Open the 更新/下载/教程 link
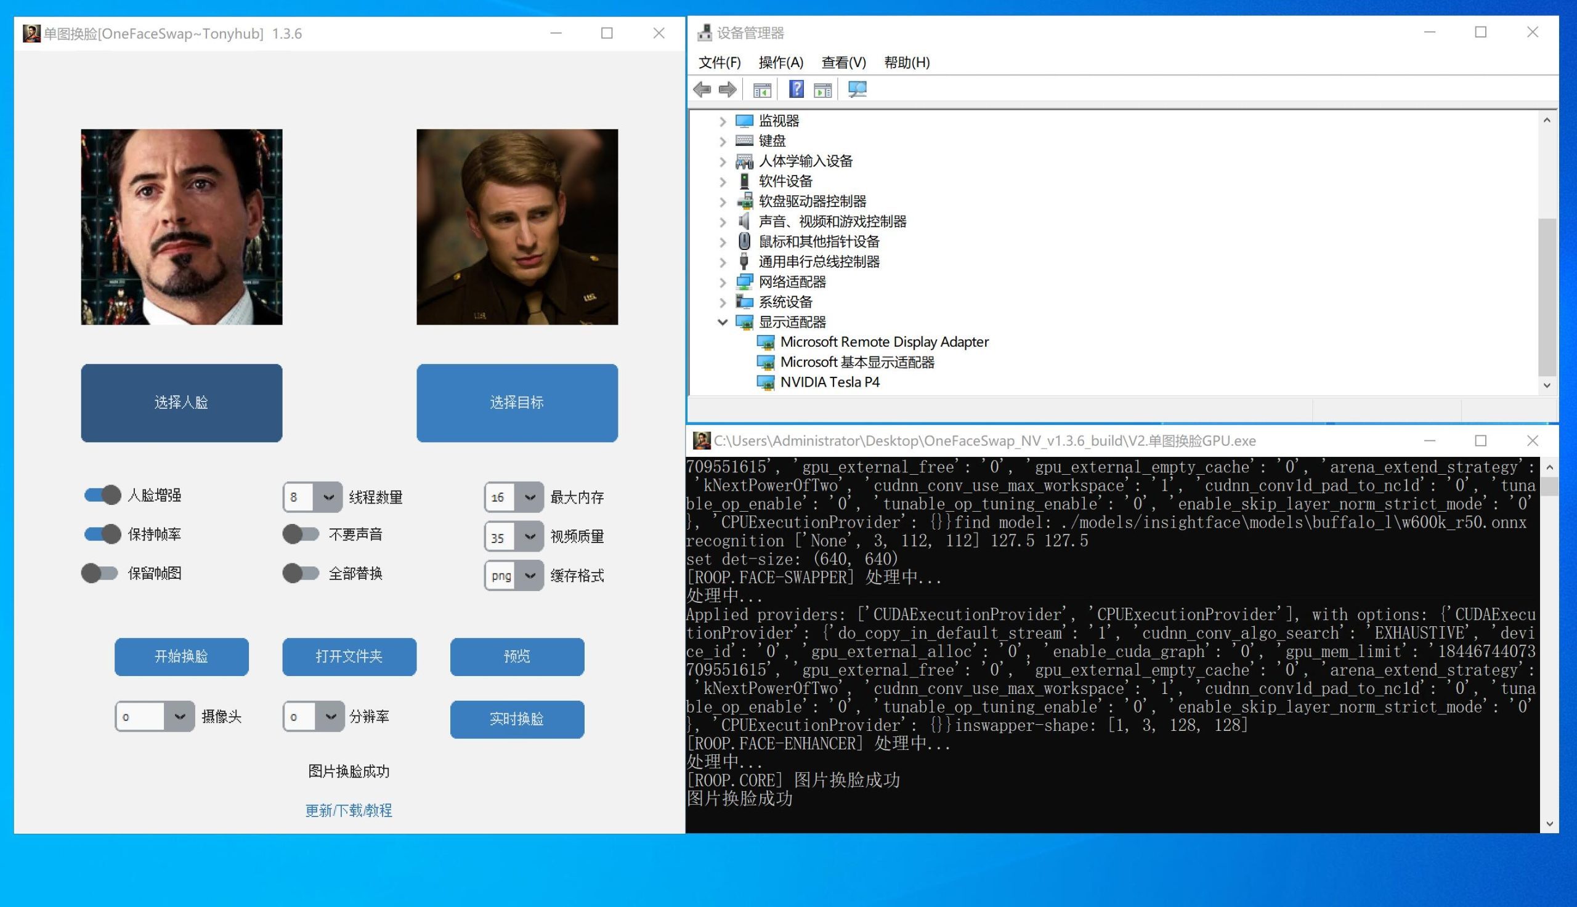 coord(349,810)
